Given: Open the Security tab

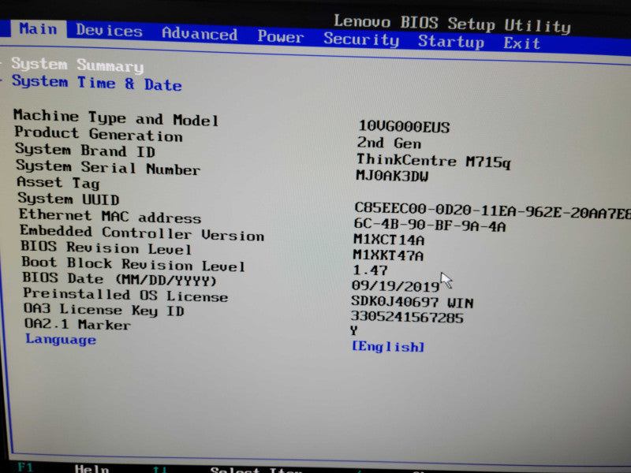Looking at the screenshot, I should (x=361, y=39).
